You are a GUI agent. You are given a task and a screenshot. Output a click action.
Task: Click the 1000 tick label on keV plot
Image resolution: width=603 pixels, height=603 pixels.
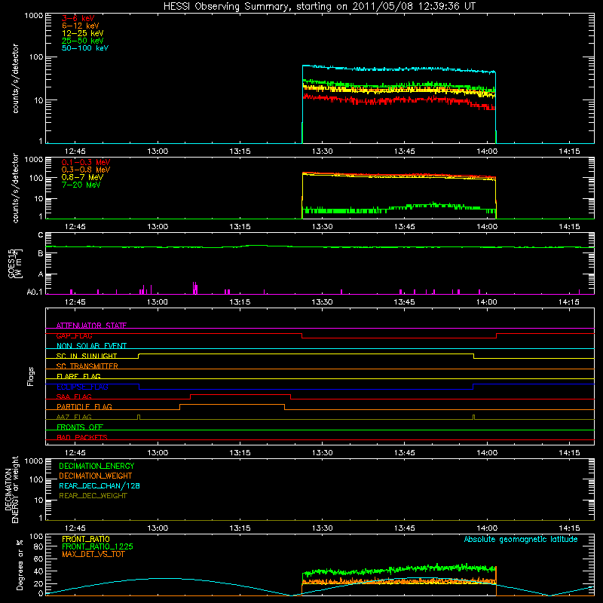34,16
